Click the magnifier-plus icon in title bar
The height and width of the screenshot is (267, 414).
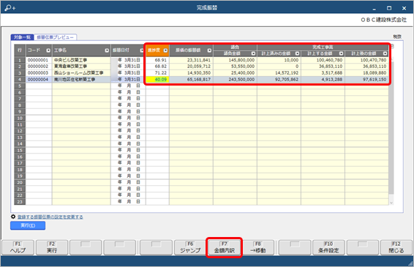tap(10, 7)
